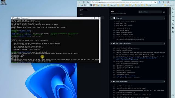The image size is (175, 98).
Task: Open the piv bookmark folder
Action: [98, 5]
